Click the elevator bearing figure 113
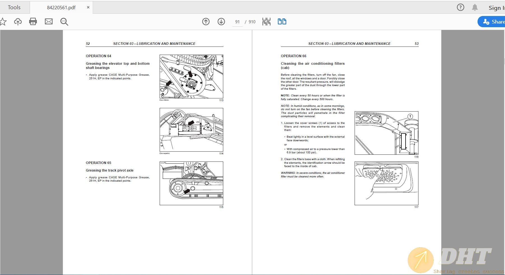 [191, 77]
